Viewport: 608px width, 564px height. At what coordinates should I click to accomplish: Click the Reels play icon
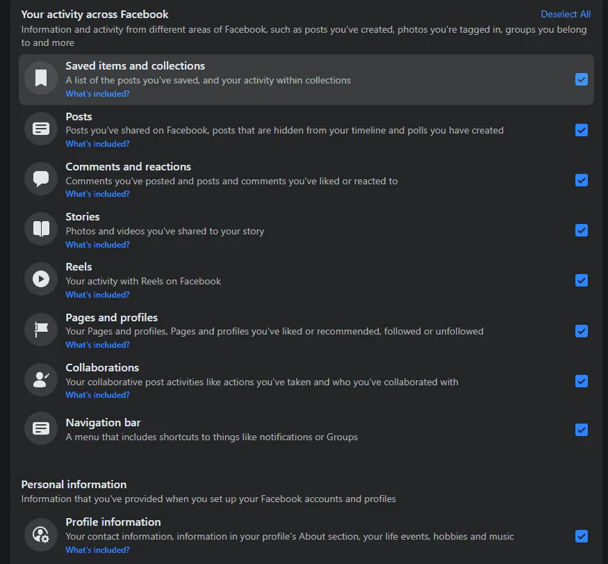tap(41, 279)
